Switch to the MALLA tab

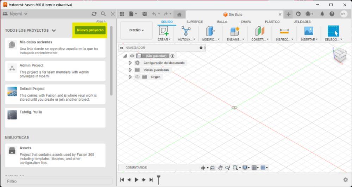[x=222, y=22]
